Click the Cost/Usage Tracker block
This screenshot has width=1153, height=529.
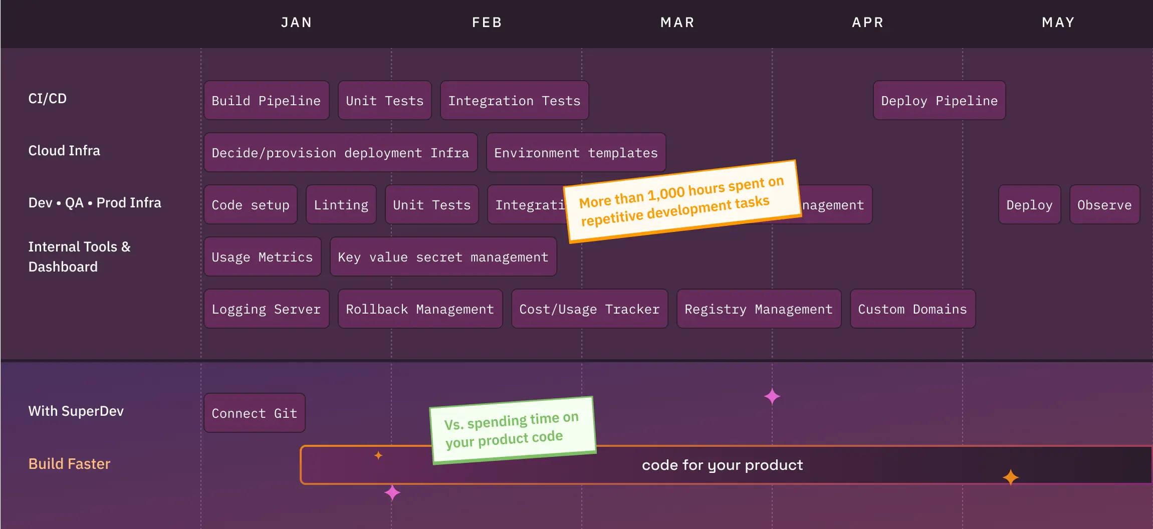point(589,309)
